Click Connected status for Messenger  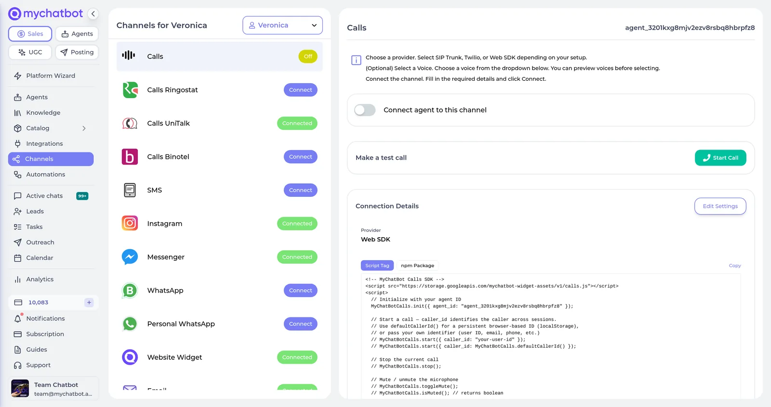click(297, 257)
